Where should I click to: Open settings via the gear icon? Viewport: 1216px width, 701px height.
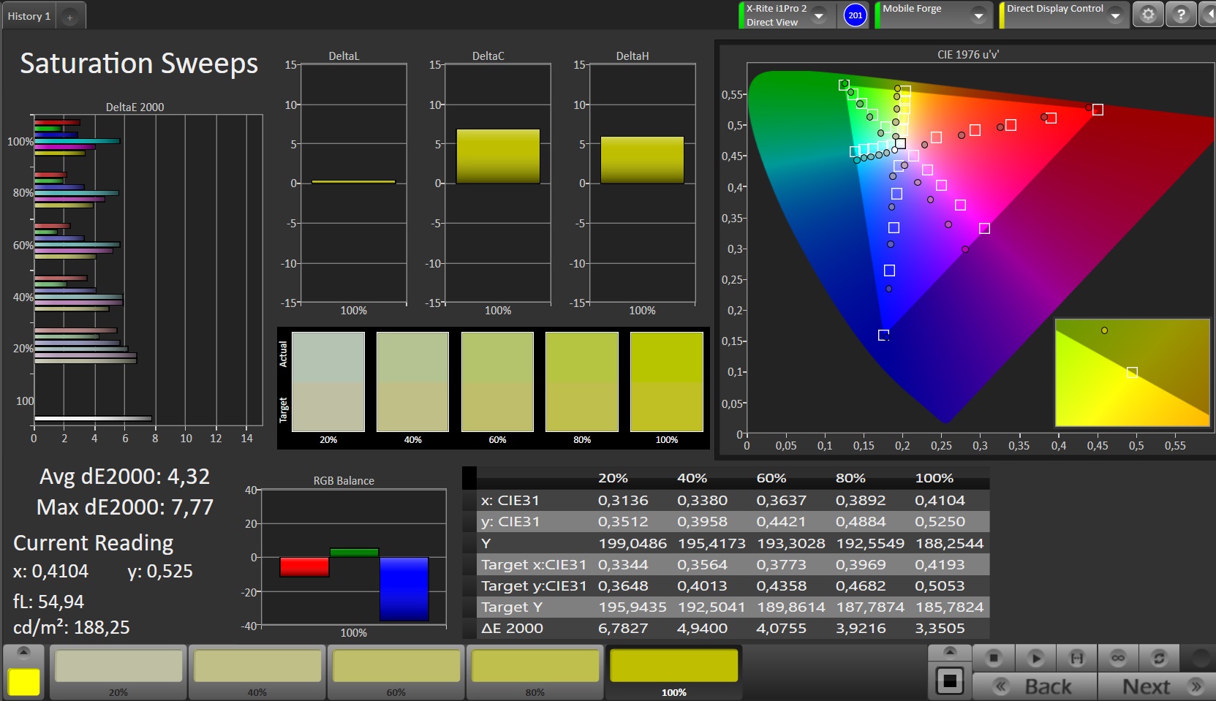[x=1148, y=15]
